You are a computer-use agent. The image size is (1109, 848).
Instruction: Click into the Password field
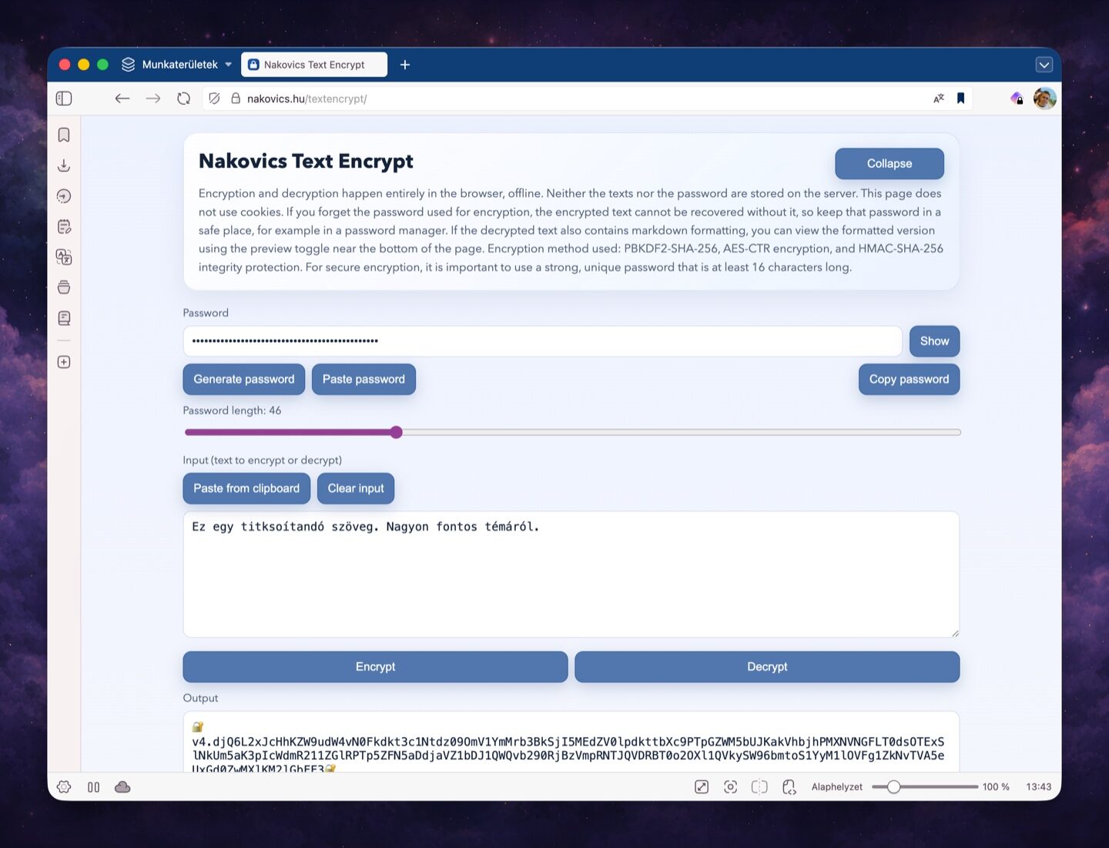[542, 341]
